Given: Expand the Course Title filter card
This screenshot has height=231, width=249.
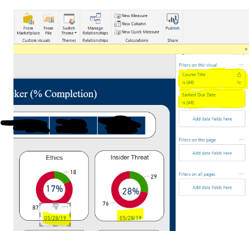Looking at the screenshot, I should point(212,79).
